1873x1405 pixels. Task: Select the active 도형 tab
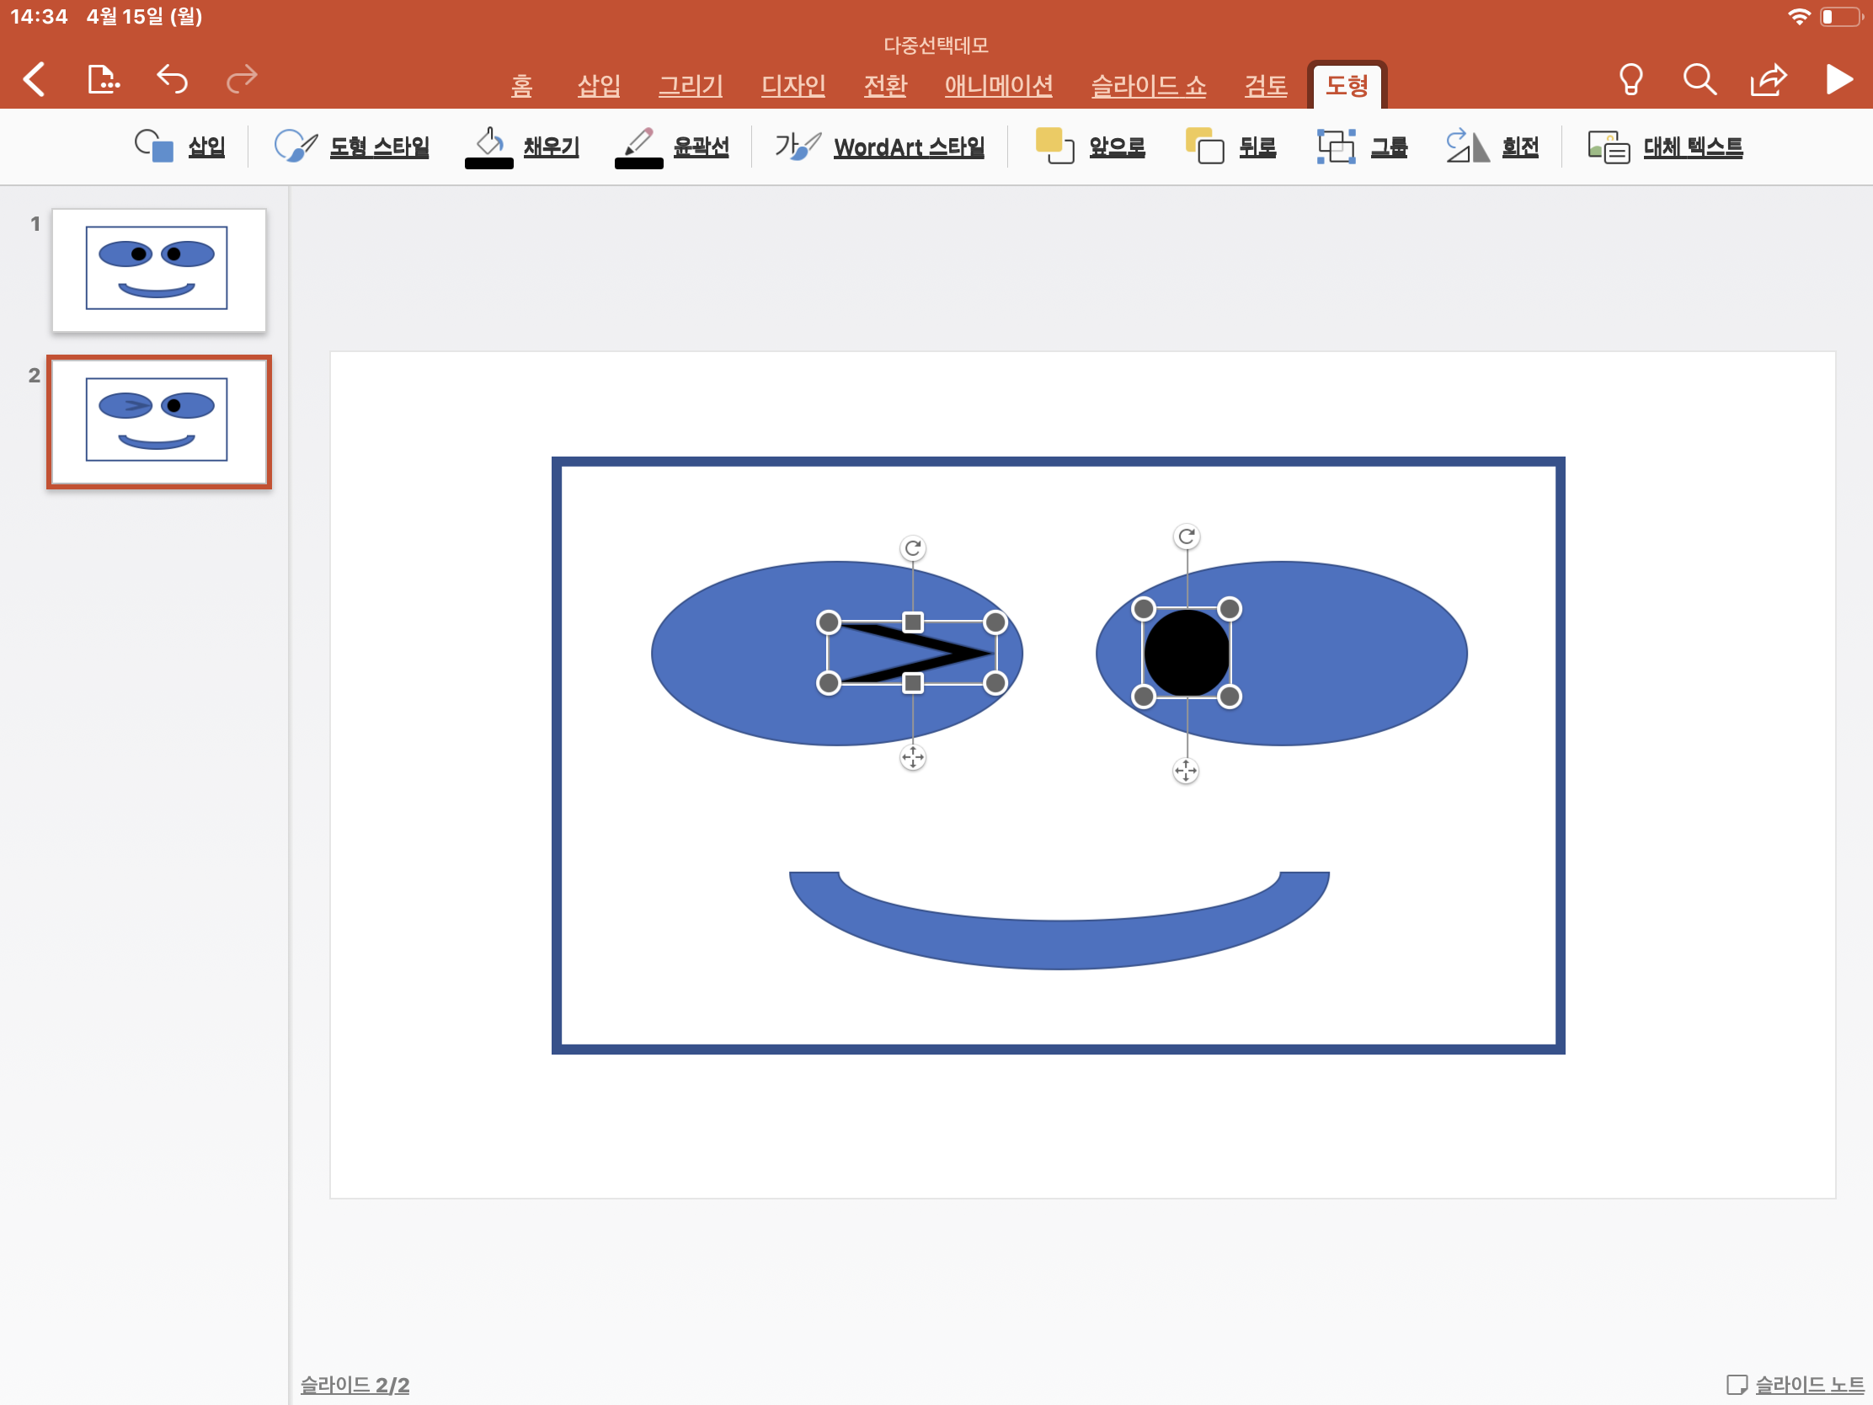click(1347, 86)
